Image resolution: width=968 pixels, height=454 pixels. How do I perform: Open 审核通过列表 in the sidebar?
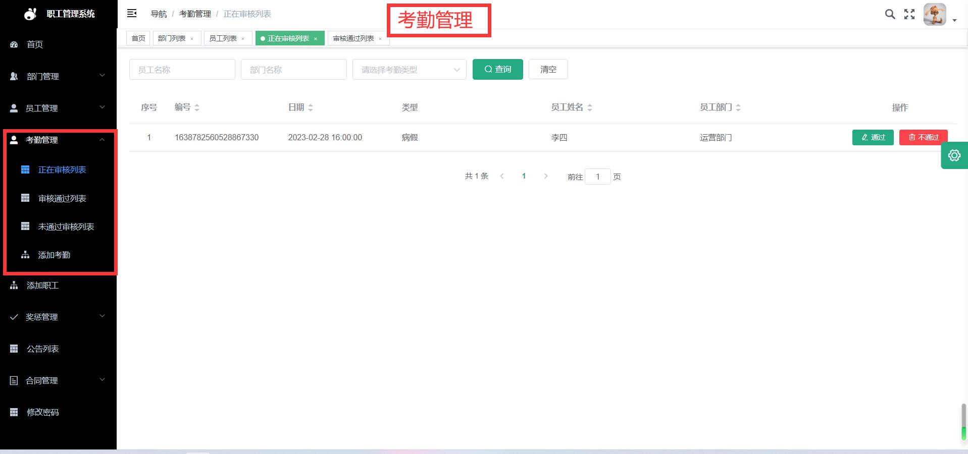(62, 198)
